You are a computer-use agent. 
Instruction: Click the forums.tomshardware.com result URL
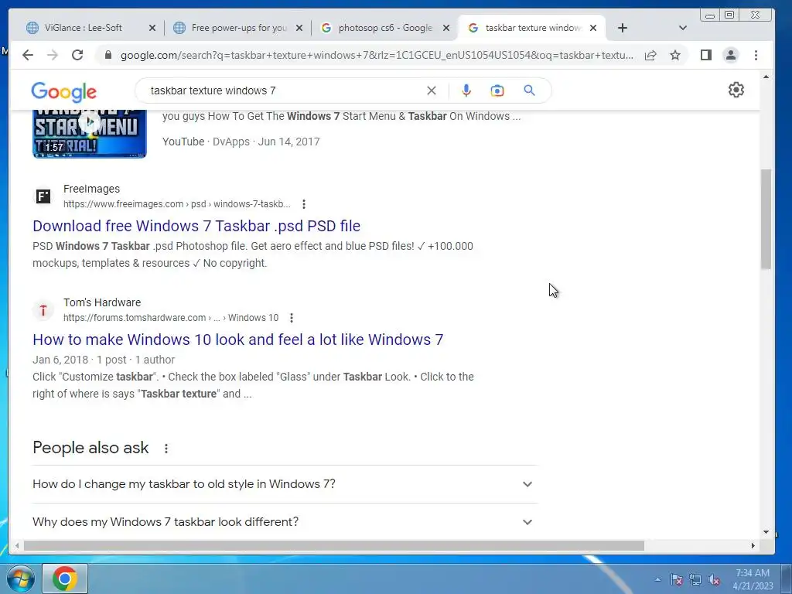click(x=171, y=318)
